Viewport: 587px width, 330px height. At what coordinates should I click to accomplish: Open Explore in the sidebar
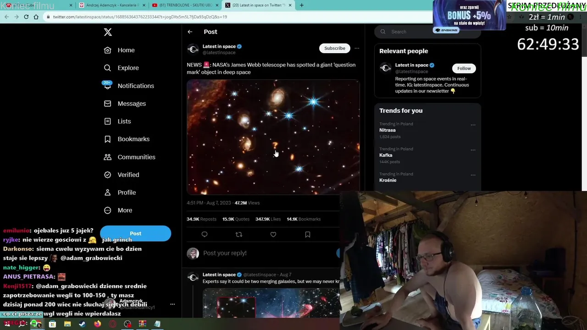(121, 68)
